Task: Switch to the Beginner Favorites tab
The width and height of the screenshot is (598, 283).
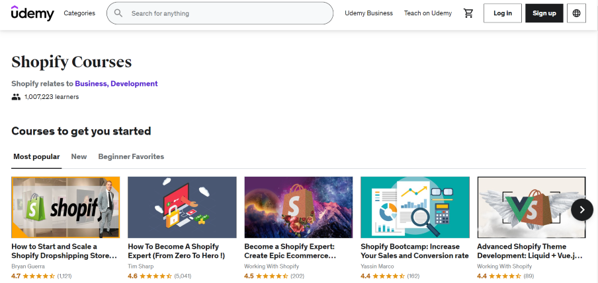Action: pos(131,157)
